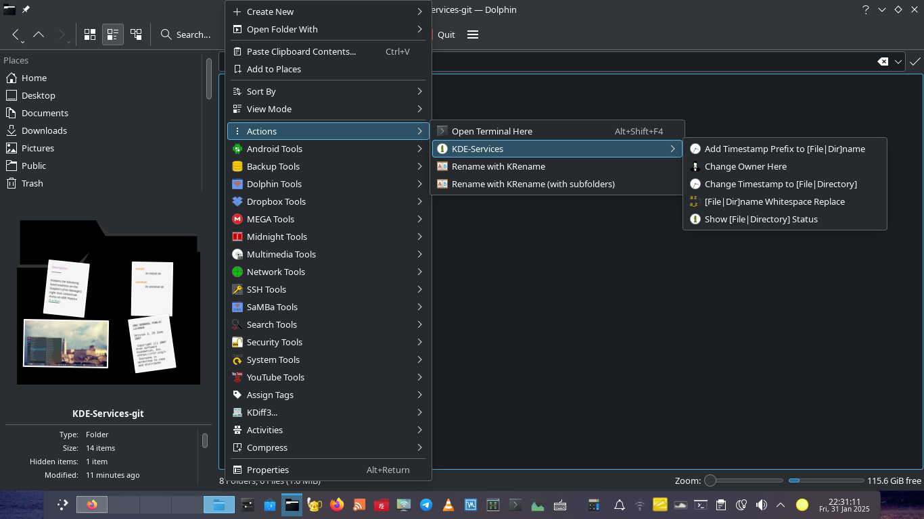Open the back button history dropdown
The image size is (924, 519).
[22, 42]
